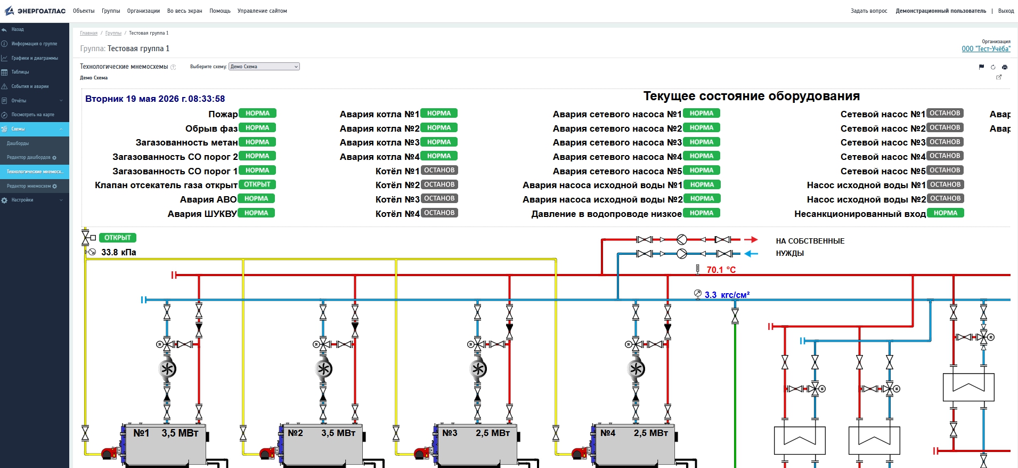Click the pump symbol on red own-needs line
This screenshot has height=468, width=1018.
click(x=682, y=240)
